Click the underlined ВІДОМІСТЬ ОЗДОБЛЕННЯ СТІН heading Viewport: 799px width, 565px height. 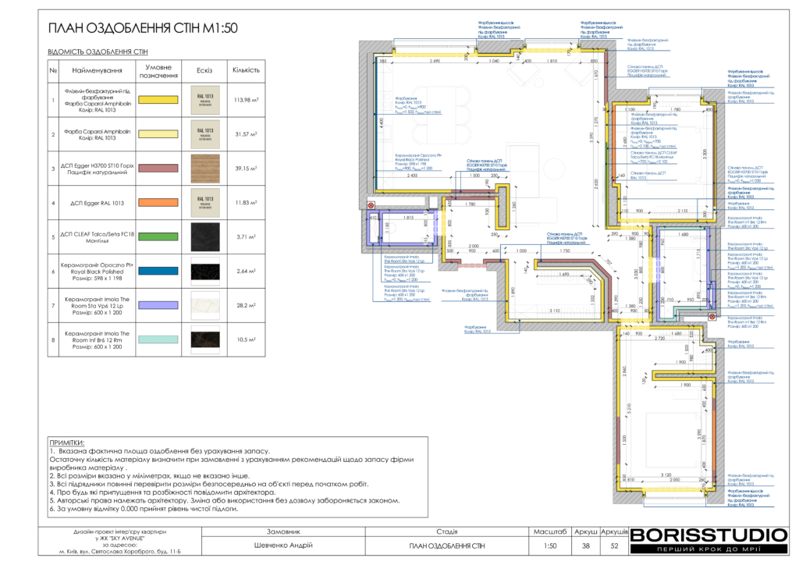click(x=98, y=52)
